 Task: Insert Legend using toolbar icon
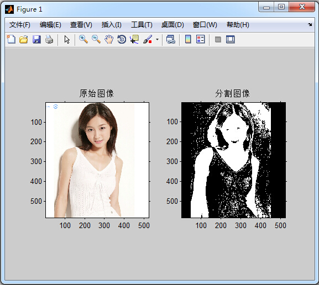coord(201,39)
